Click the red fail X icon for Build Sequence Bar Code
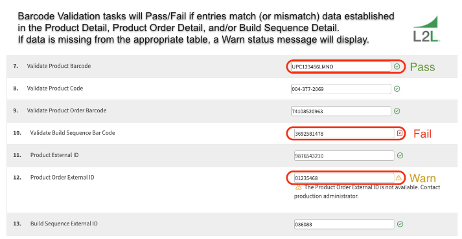This screenshot has height=239, width=462. click(x=400, y=133)
